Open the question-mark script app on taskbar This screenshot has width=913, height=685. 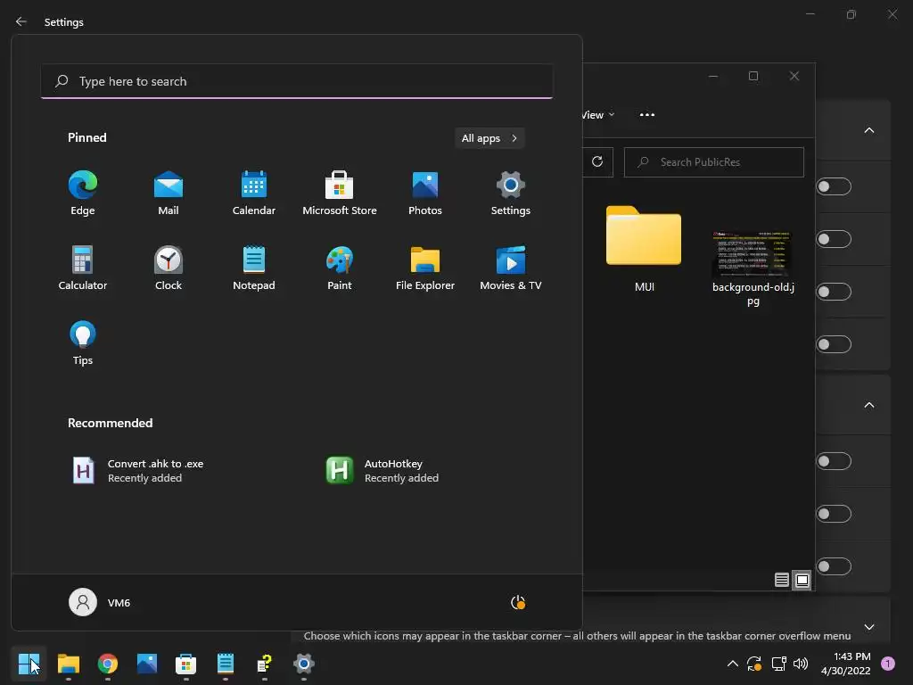coord(264,664)
